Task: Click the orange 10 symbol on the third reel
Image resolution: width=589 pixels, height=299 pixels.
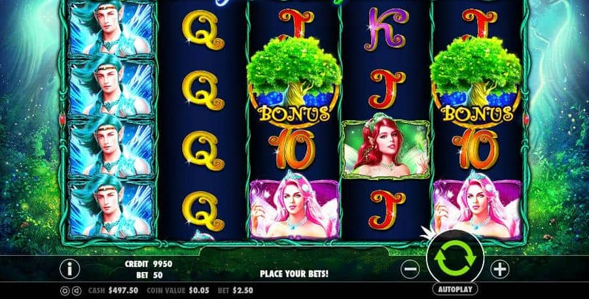Action: click(x=293, y=149)
